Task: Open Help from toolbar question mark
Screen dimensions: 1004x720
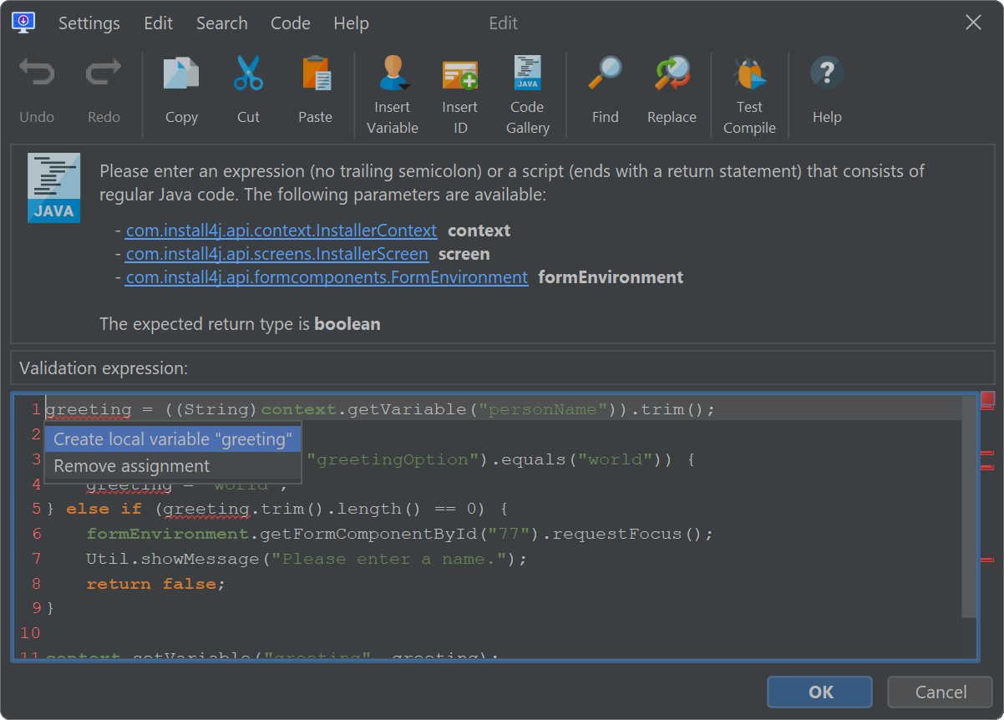Action: (827, 74)
